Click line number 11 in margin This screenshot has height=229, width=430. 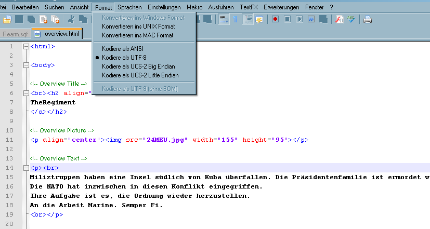pyautogui.click(x=9, y=140)
